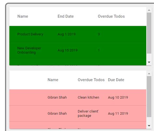Click overdue count 3 for Product Delivery
The height and width of the screenshot is (131, 154).
pos(99,34)
